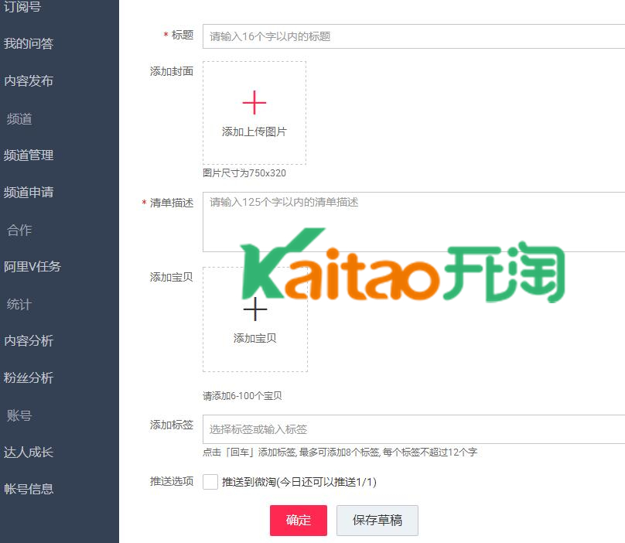
Task: Click the red 确定 confirm button
Action: click(x=298, y=521)
